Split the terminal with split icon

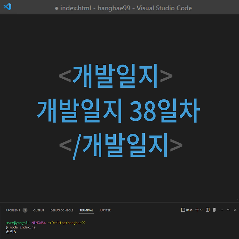(207, 210)
